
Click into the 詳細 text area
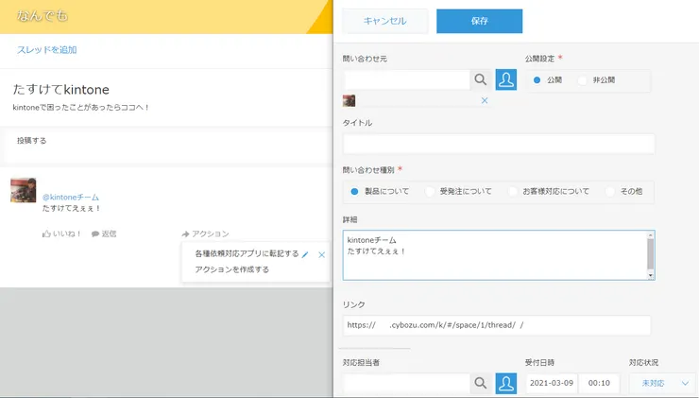494,255
